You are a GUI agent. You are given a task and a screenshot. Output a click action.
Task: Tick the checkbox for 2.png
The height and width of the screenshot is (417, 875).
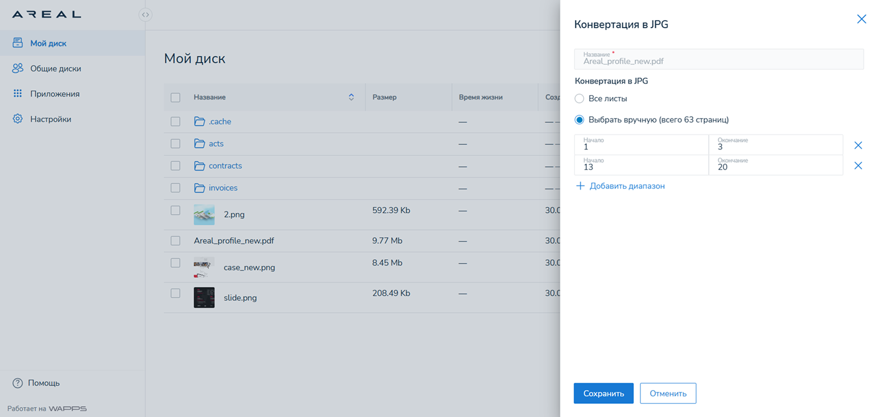(x=175, y=210)
